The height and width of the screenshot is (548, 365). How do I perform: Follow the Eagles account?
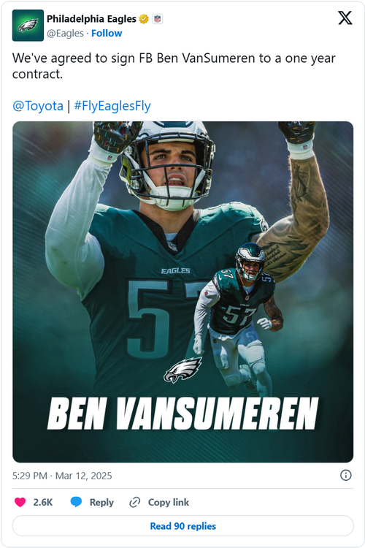coord(107,33)
